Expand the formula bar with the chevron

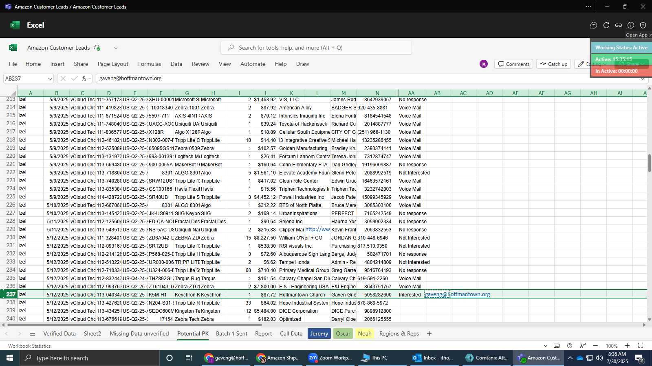click(643, 78)
